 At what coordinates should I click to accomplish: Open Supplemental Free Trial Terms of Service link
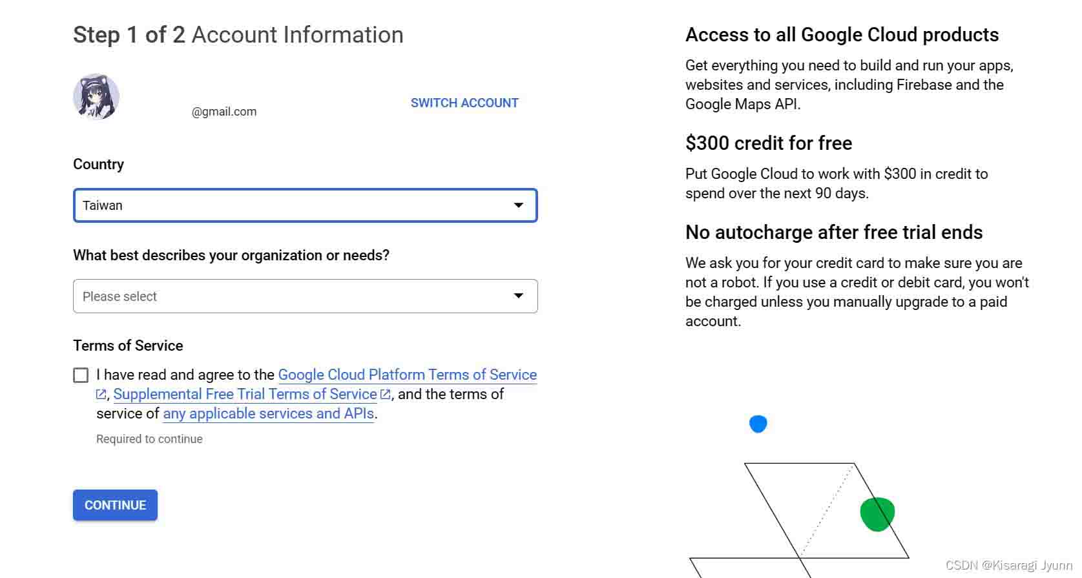coord(245,394)
